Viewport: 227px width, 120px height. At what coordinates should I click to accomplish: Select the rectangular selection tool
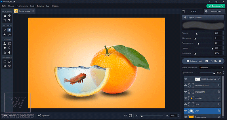(x=5, y=62)
